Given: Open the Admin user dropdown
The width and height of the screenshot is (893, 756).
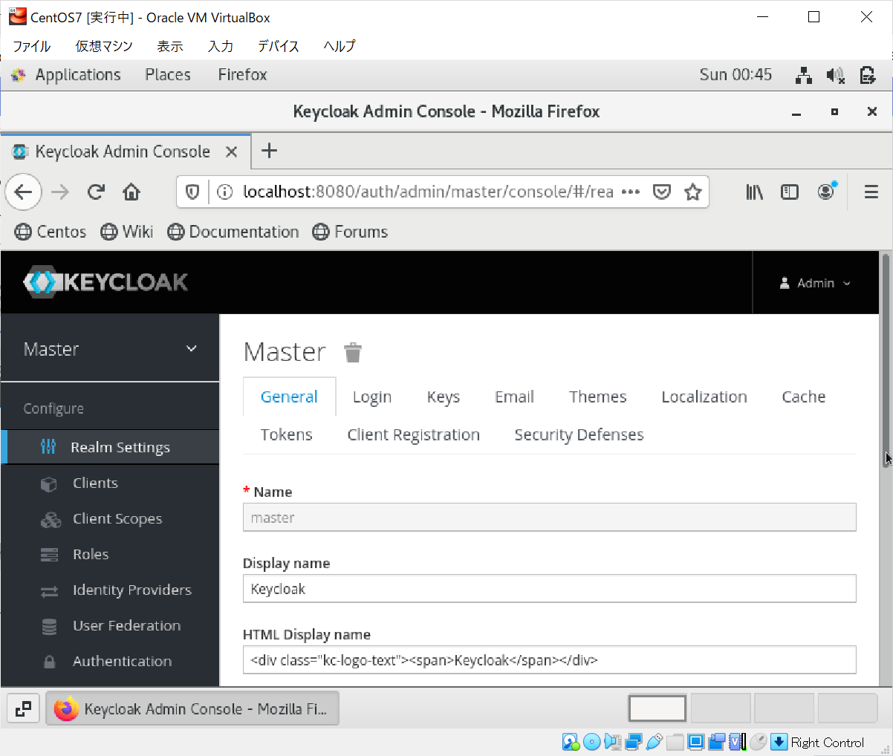Looking at the screenshot, I should point(815,283).
